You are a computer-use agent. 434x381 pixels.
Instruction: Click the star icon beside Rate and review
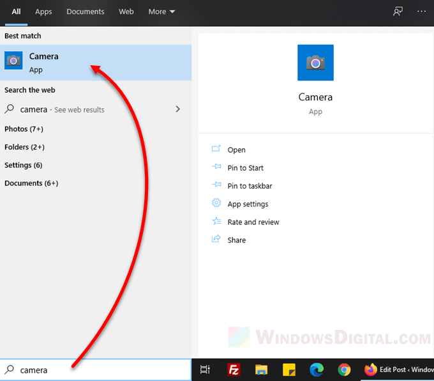coord(216,221)
